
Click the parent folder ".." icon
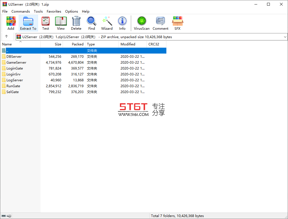point(4,50)
